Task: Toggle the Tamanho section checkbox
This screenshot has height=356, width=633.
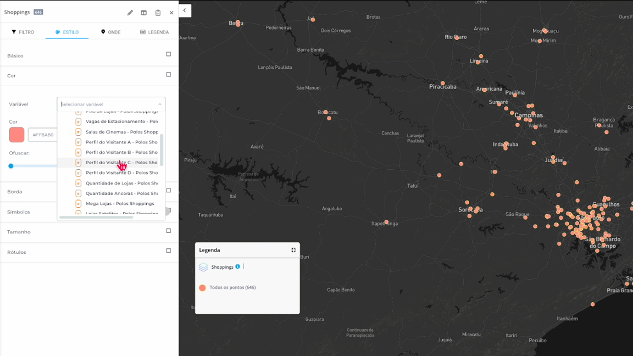Action: tap(169, 231)
